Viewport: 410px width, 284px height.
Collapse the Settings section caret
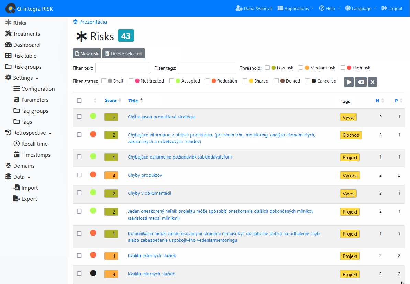point(37,78)
